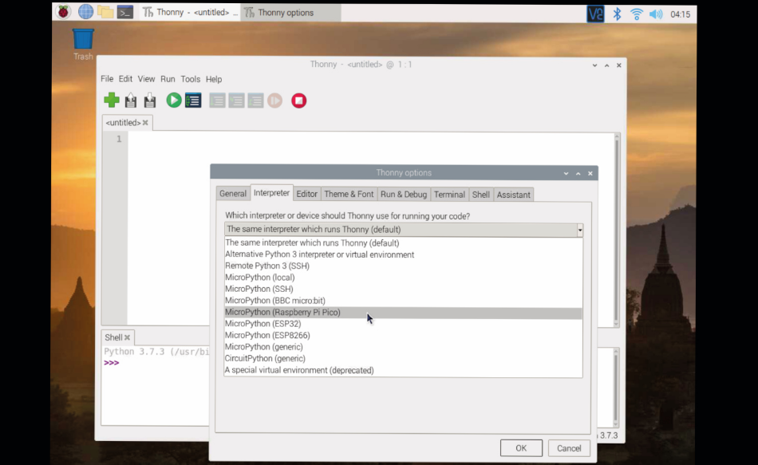The image size is (758, 465).
Task: Launch the terminal from the taskbar
Action: [125, 12]
